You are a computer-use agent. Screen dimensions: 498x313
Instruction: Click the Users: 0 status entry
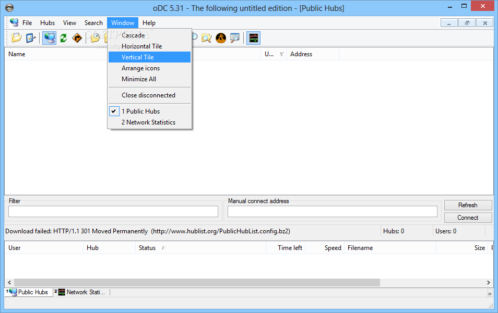(446, 231)
